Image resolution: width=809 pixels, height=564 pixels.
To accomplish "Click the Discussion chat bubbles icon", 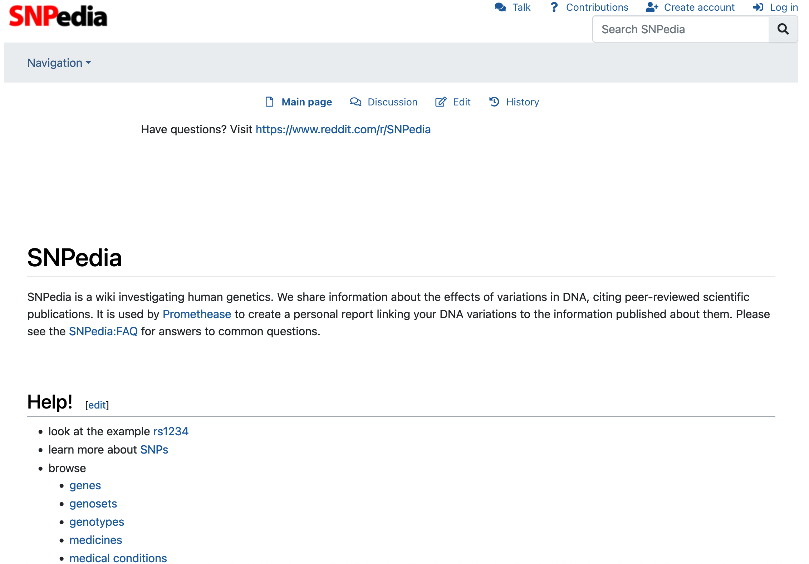I will (356, 102).
